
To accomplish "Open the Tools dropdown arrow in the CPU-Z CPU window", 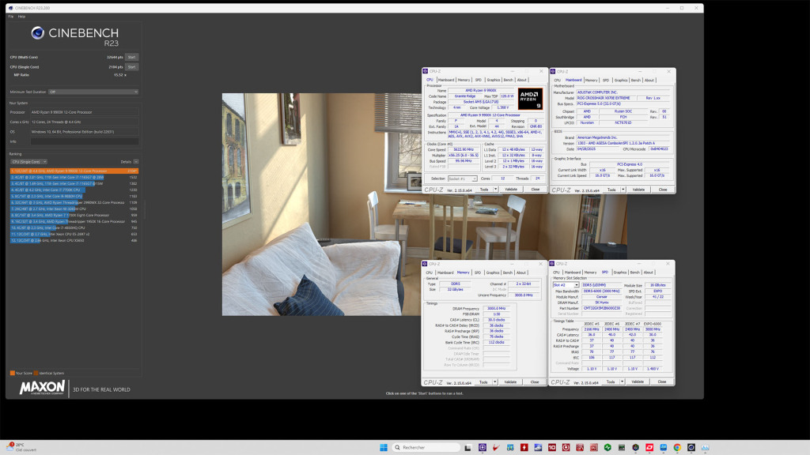I will pos(495,190).
